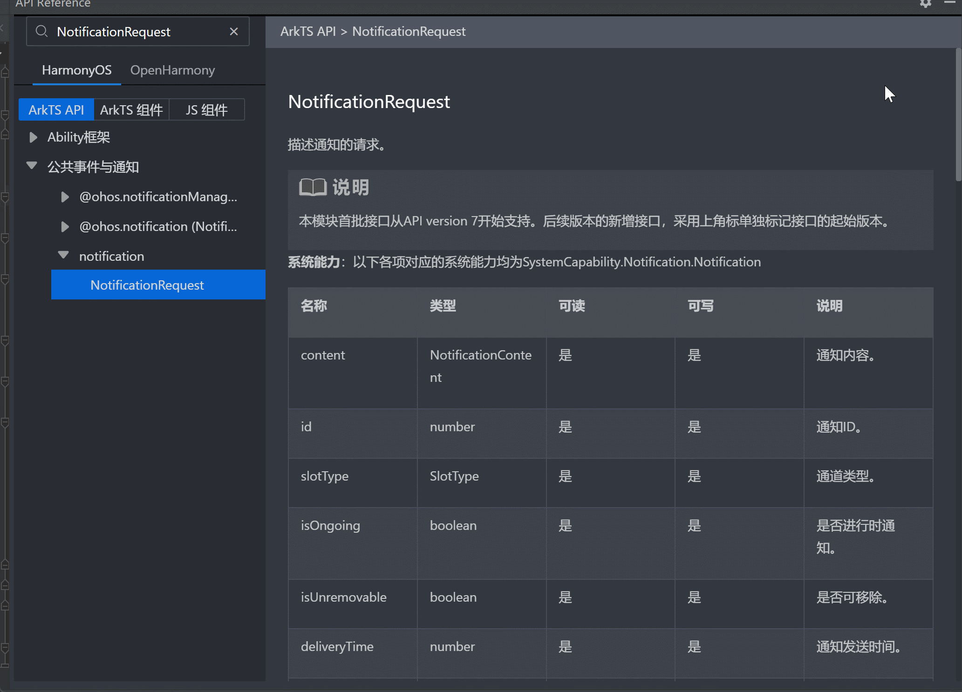Expand the @ohos.notification (Notifi... node
This screenshot has height=692, width=962.
pos(65,227)
